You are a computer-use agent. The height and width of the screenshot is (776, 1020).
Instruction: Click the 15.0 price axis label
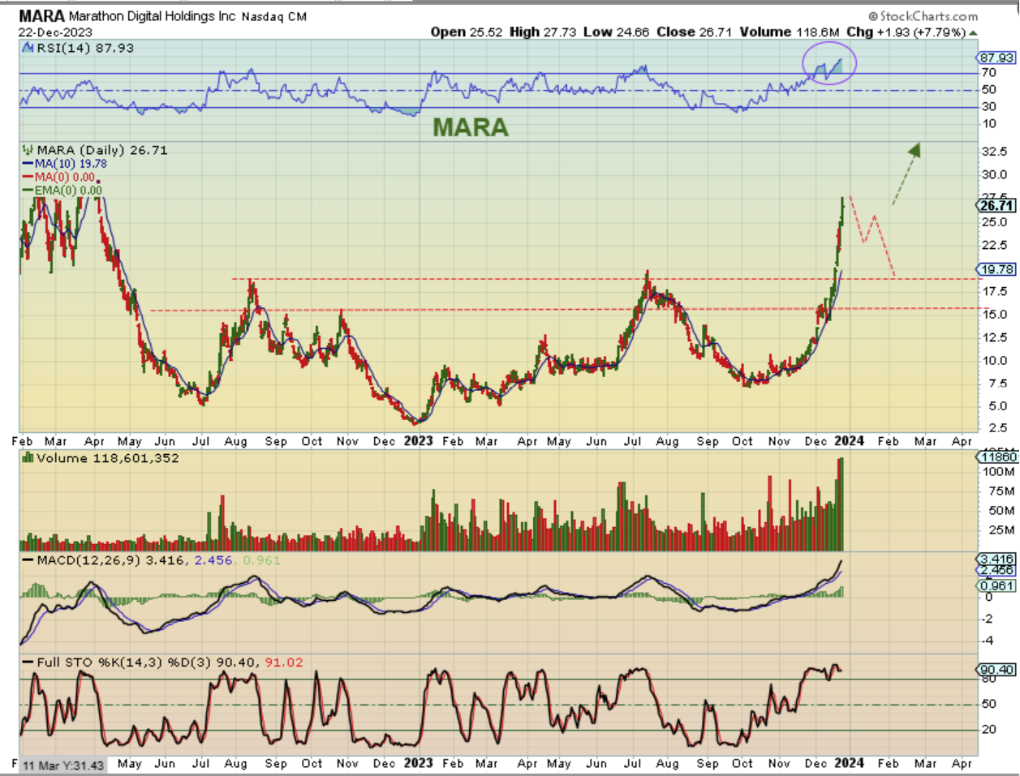994,315
